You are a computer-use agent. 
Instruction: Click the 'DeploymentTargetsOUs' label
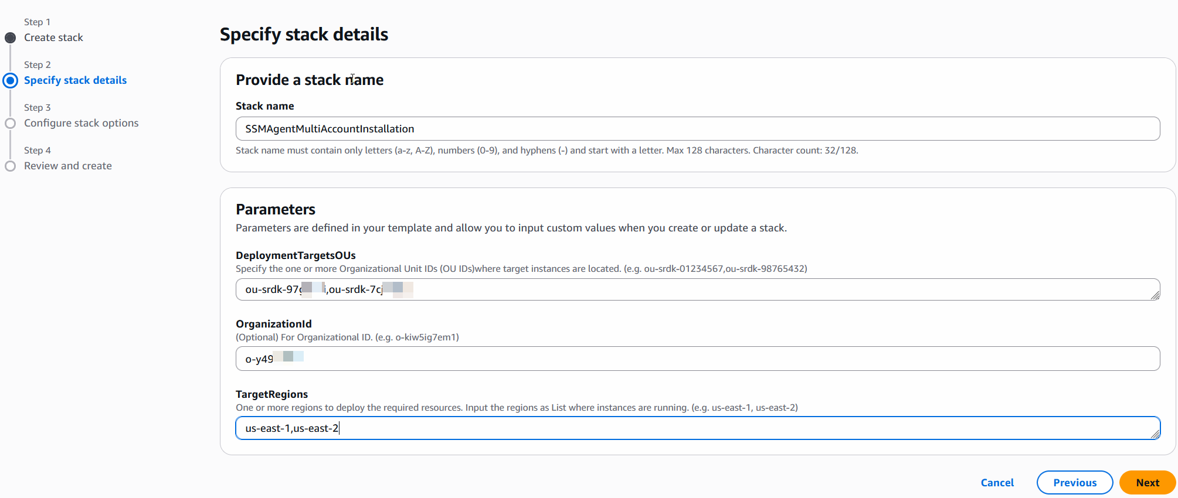[x=296, y=255]
